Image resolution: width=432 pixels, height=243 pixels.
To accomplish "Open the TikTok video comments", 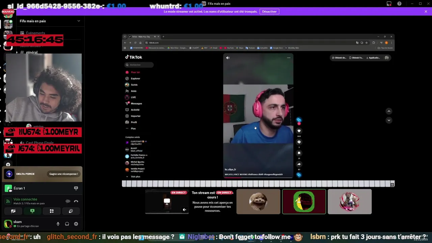I will [x=299, y=142].
